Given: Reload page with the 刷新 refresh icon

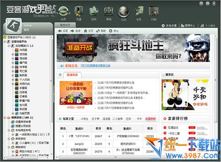Looking at the screenshot, I should pos(101,31).
